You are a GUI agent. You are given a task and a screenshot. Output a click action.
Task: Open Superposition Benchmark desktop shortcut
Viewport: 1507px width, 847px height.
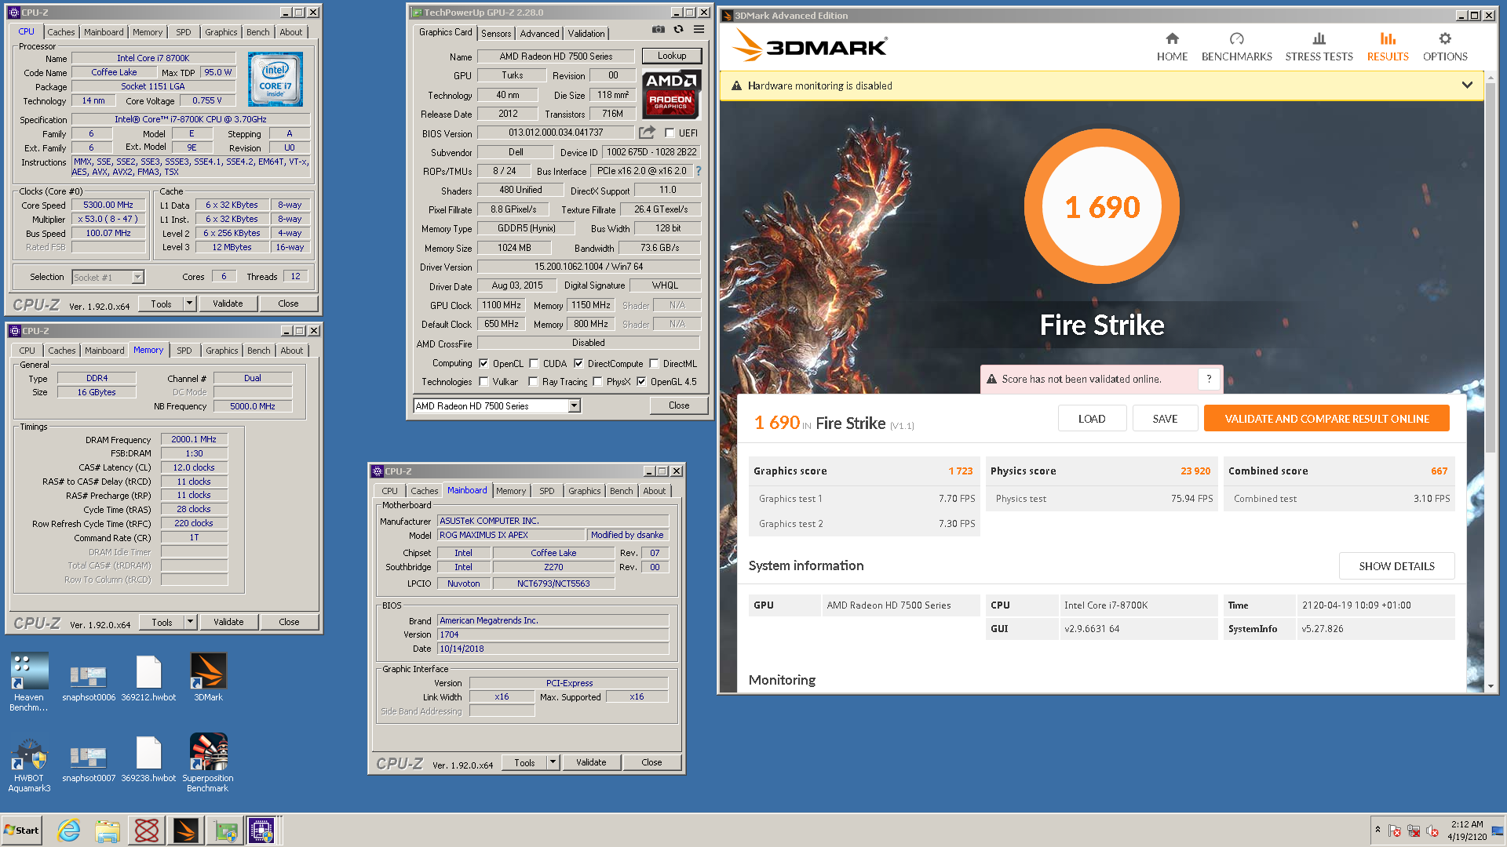pos(208,762)
